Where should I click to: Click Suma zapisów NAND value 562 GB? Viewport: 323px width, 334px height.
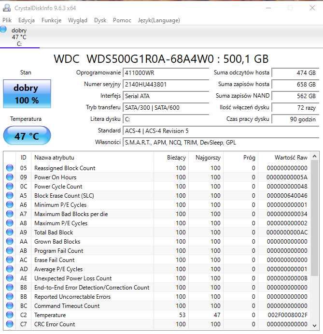[x=295, y=96]
